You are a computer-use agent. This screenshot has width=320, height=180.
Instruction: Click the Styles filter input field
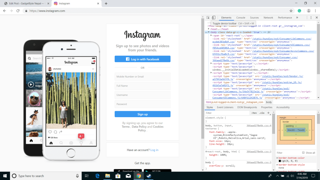219,113
